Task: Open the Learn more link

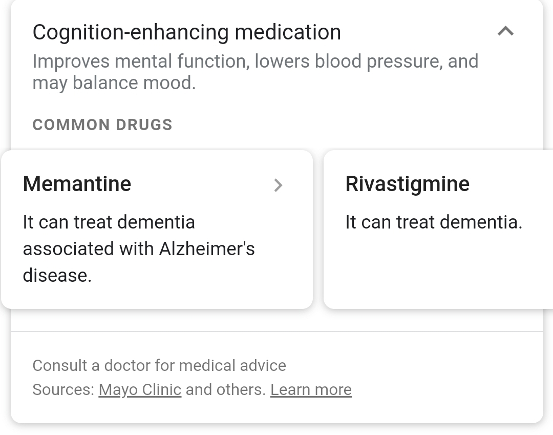Action: coord(311,389)
